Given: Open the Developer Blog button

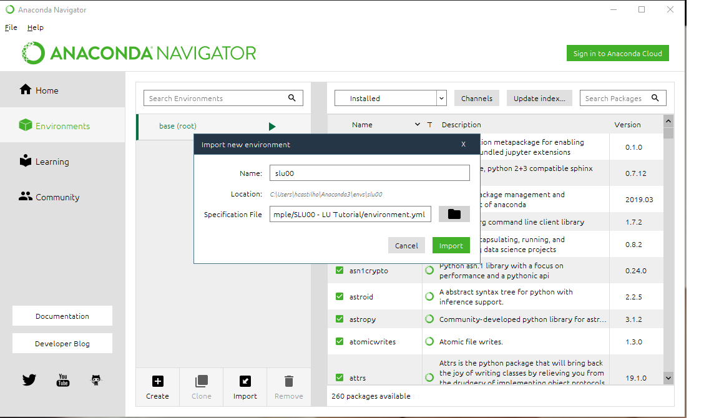Looking at the screenshot, I should pos(62,343).
